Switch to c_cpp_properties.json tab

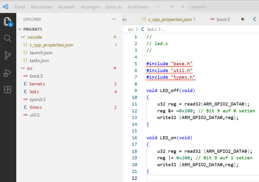point(171,19)
